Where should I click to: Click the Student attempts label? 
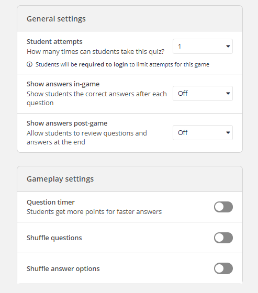[x=54, y=41]
